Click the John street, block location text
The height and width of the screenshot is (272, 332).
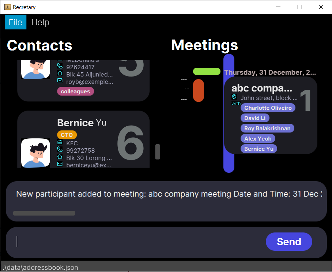269,98
